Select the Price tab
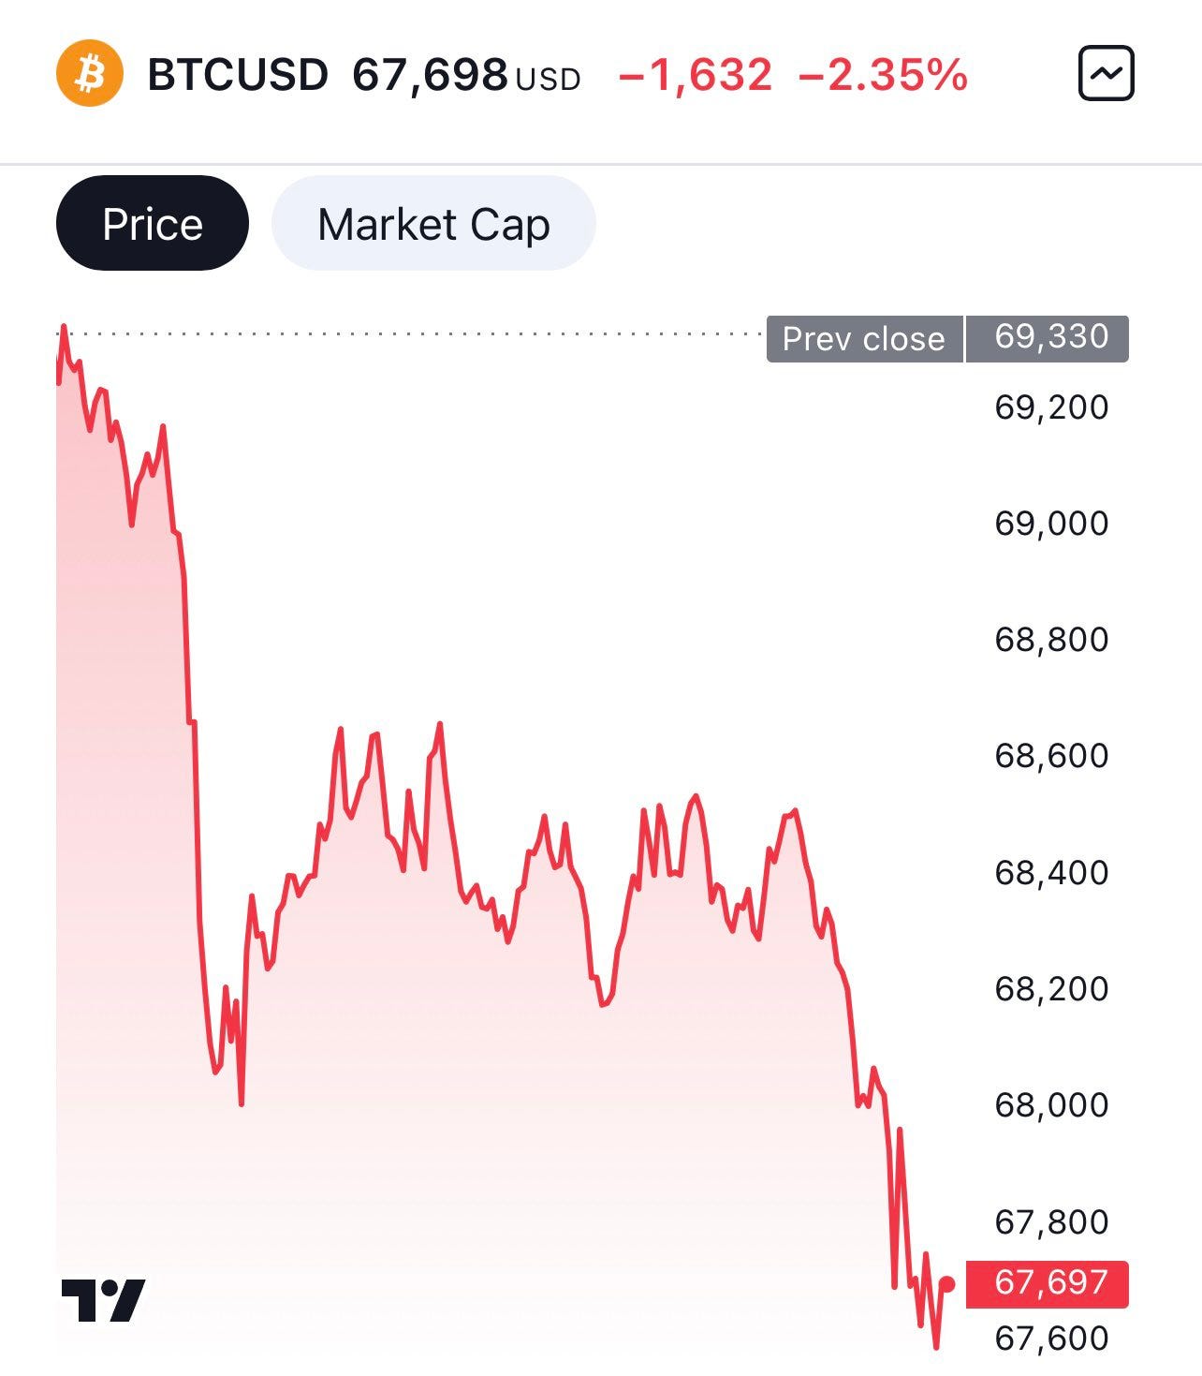The image size is (1202, 1376). click(x=153, y=224)
